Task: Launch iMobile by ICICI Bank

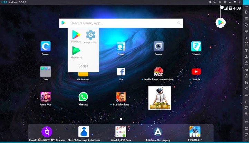Action: [121, 132]
